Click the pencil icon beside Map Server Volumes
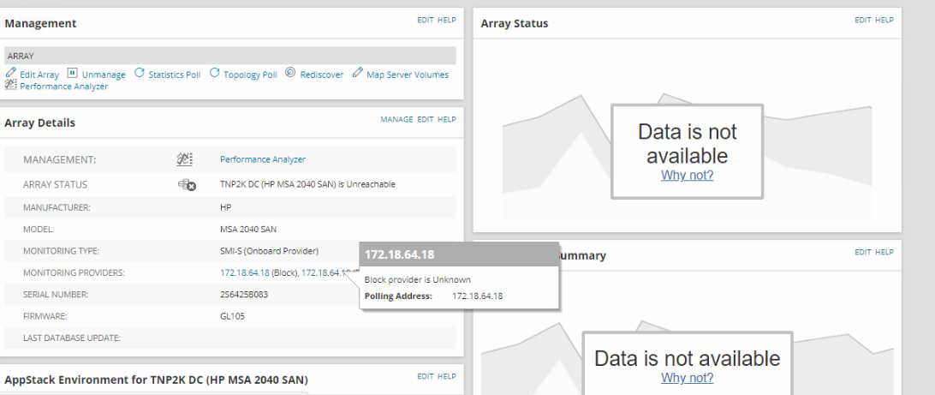 point(357,73)
